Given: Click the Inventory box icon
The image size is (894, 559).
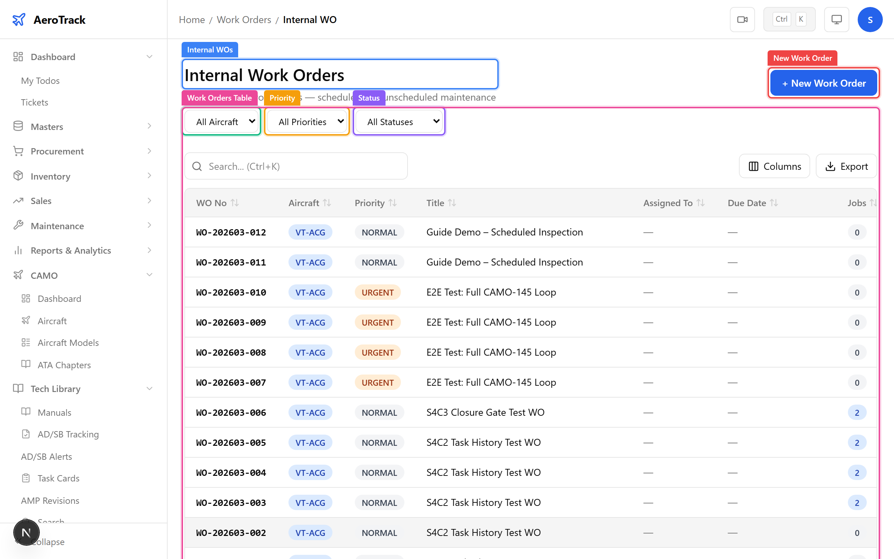Looking at the screenshot, I should click(19, 176).
